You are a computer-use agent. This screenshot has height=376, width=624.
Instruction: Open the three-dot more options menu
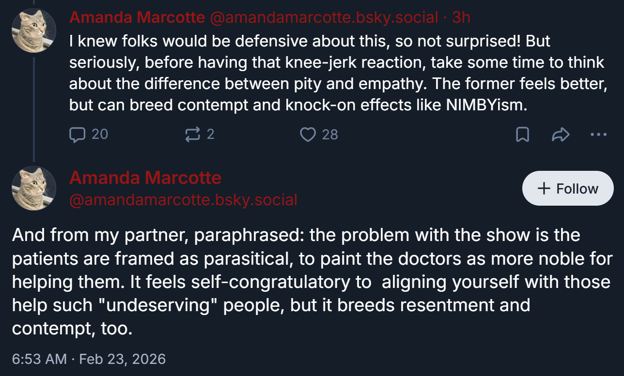coord(599,135)
